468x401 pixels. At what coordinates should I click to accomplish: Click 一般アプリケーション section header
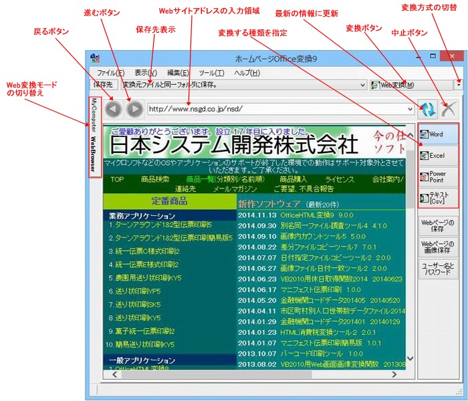pyautogui.click(x=142, y=360)
